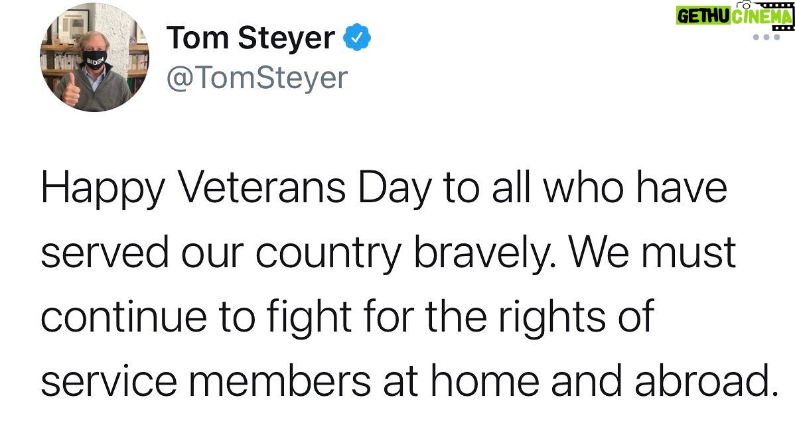
Task: Click the Tom Steyer display name
Action: (x=250, y=38)
